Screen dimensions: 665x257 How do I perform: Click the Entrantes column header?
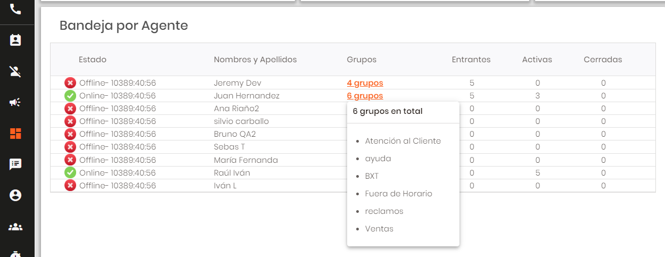tap(471, 60)
